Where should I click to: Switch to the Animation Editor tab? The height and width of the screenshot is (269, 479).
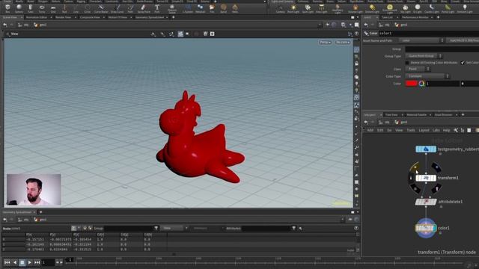[x=37, y=17]
